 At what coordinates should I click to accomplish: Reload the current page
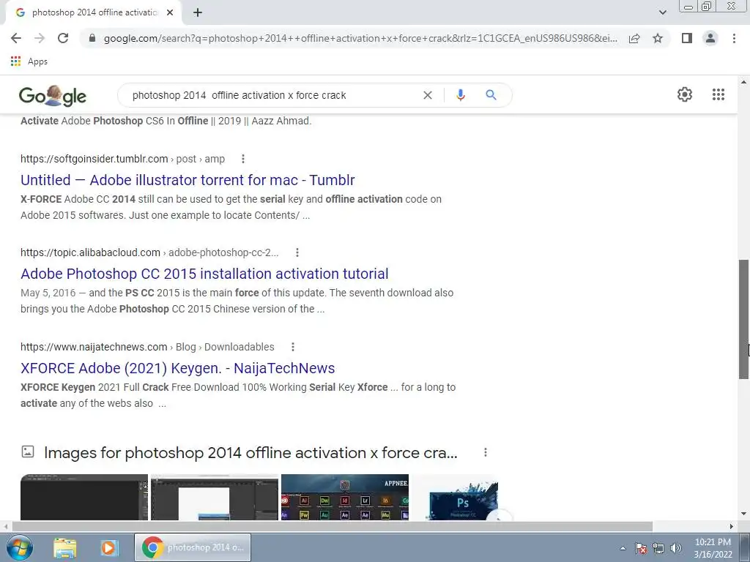(63, 38)
